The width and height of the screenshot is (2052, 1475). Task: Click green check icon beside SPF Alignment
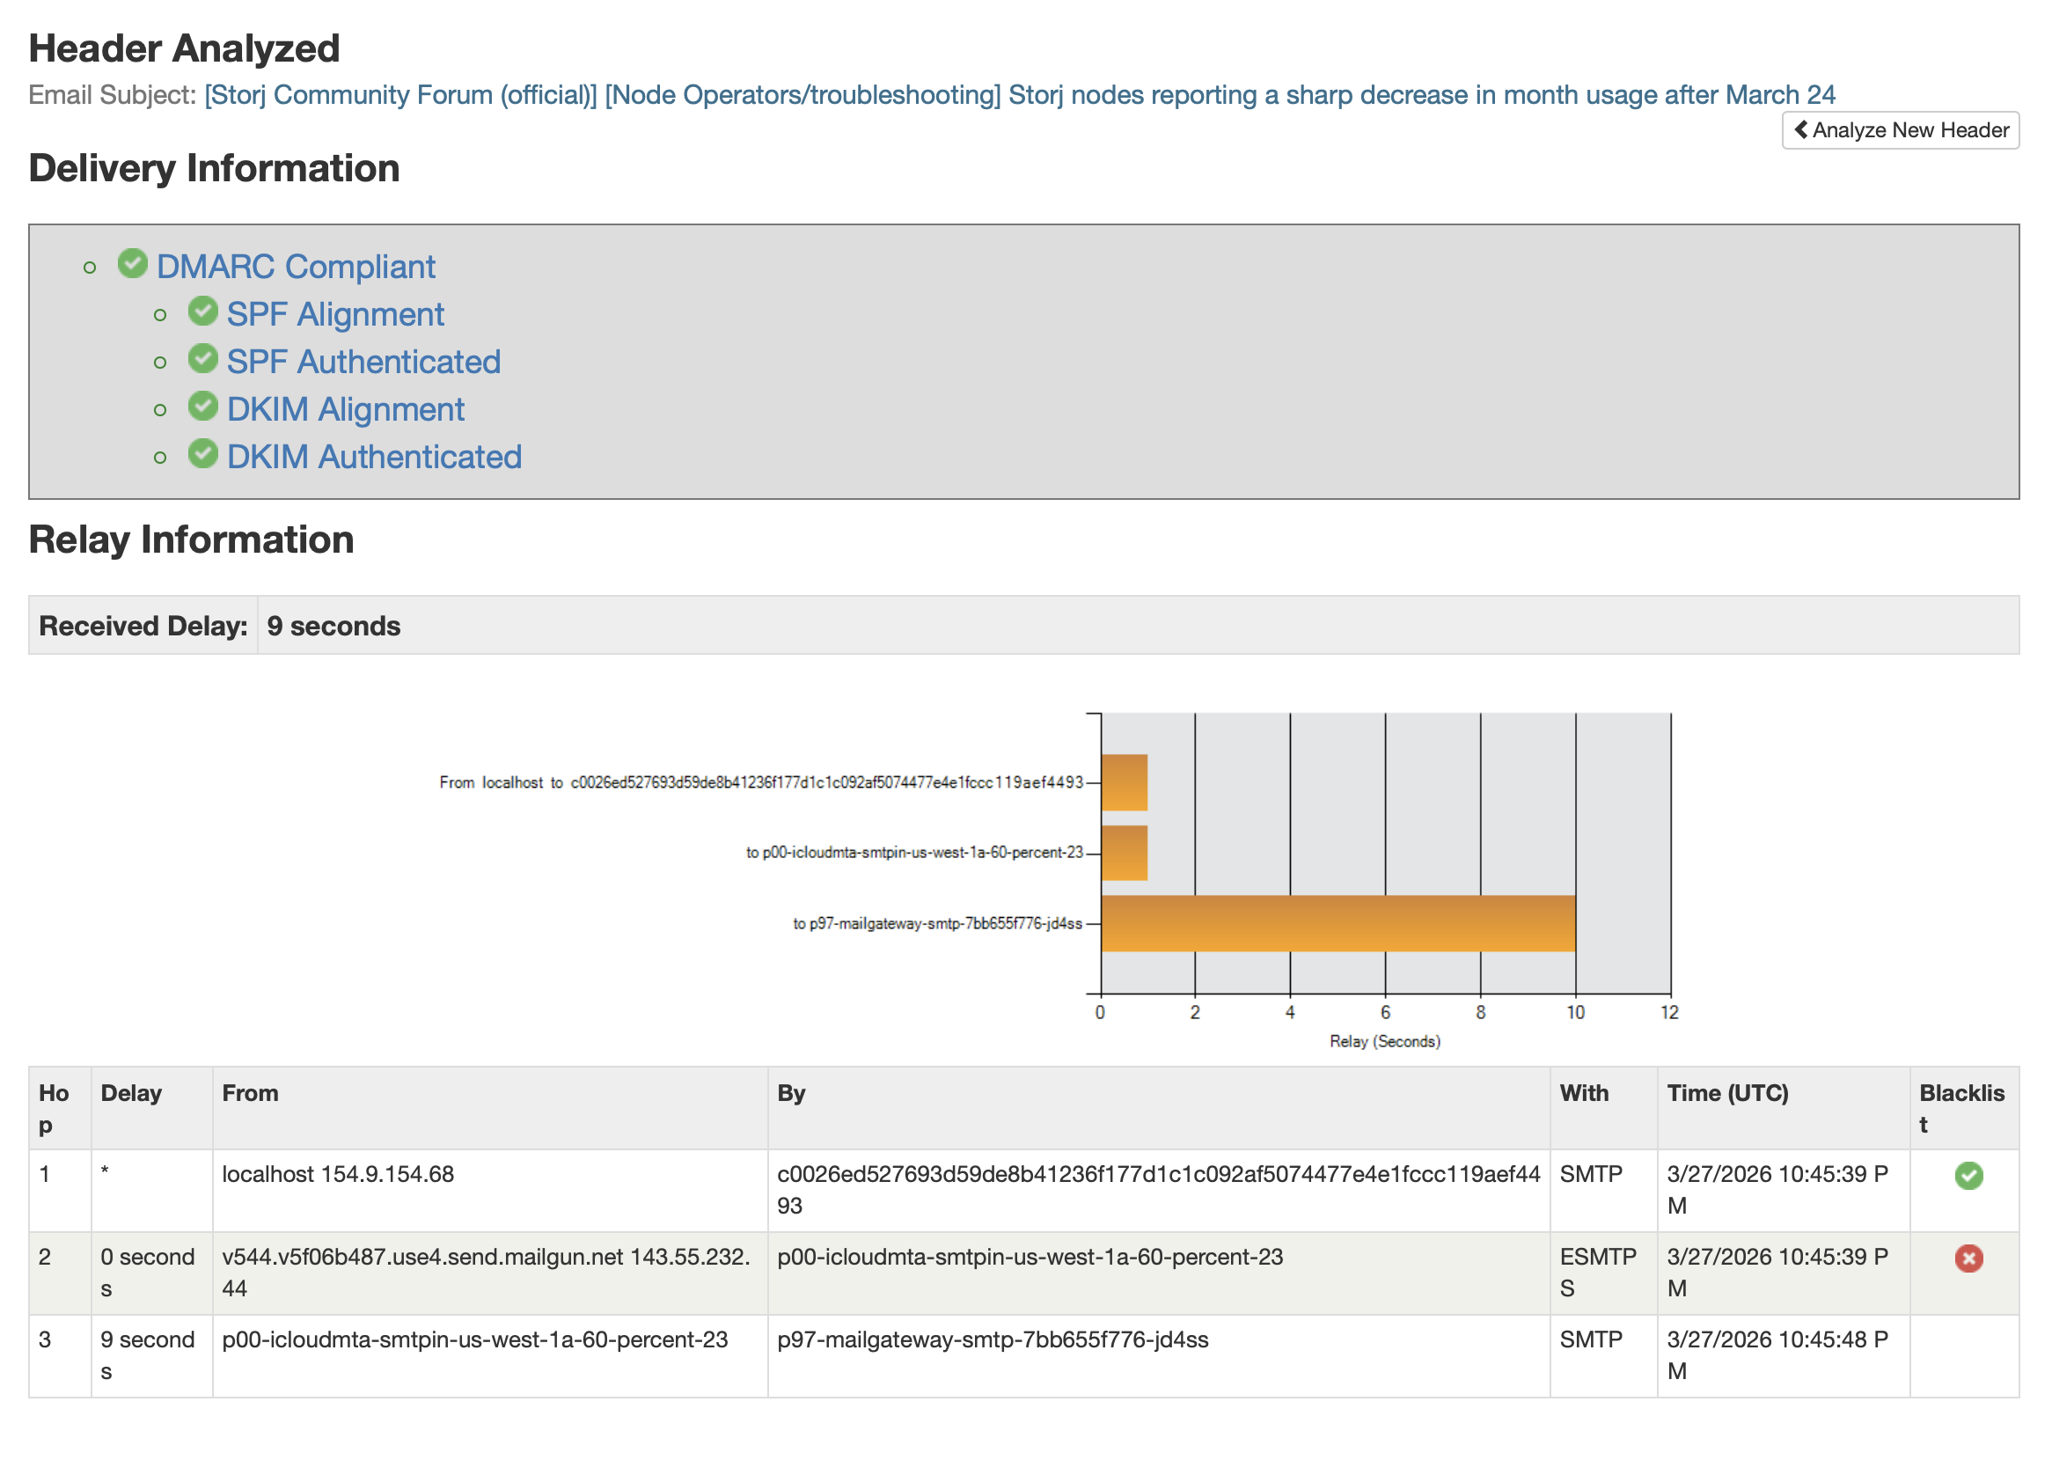coord(202,312)
